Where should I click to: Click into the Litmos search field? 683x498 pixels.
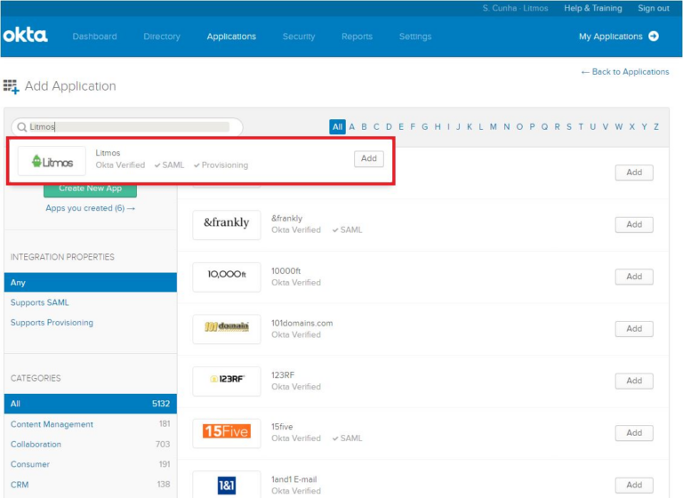coord(127,127)
